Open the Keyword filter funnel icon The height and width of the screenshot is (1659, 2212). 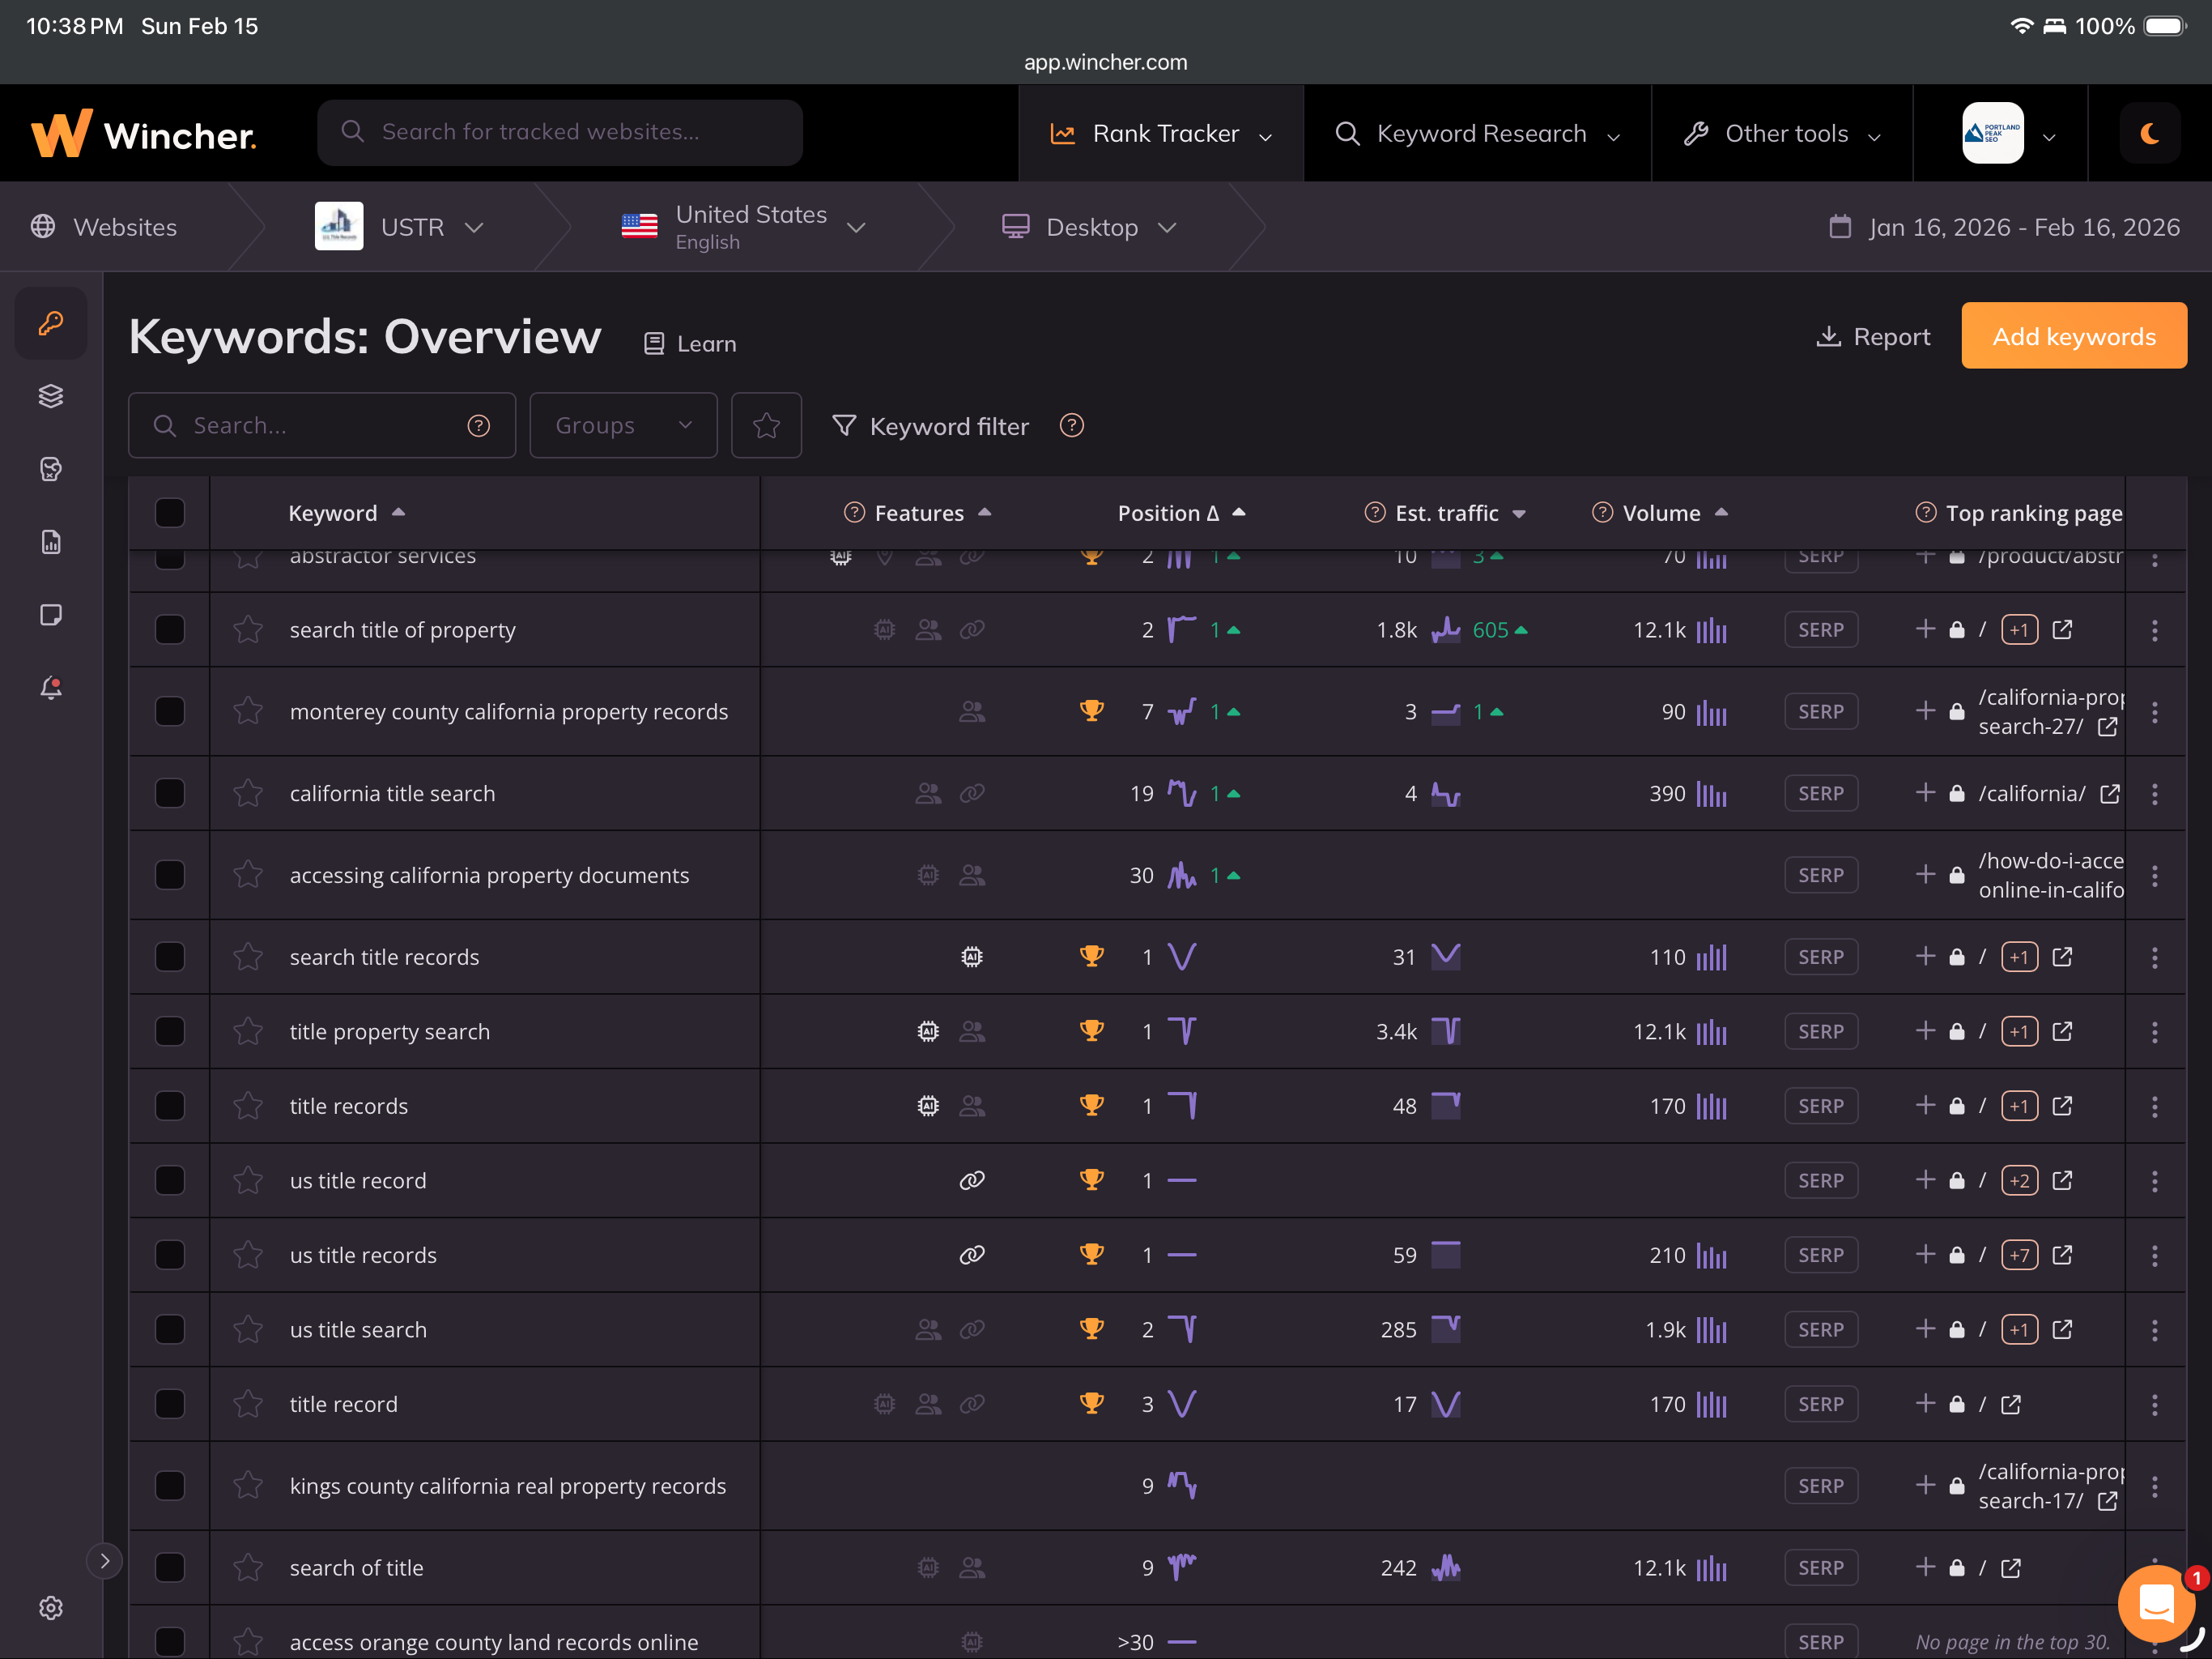[x=845, y=425]
